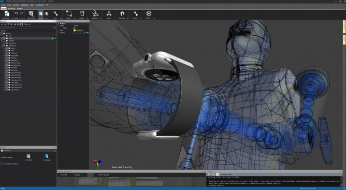Enable the Antenna checkbox
The image size is (346, 190).
(x=4, y=41)
